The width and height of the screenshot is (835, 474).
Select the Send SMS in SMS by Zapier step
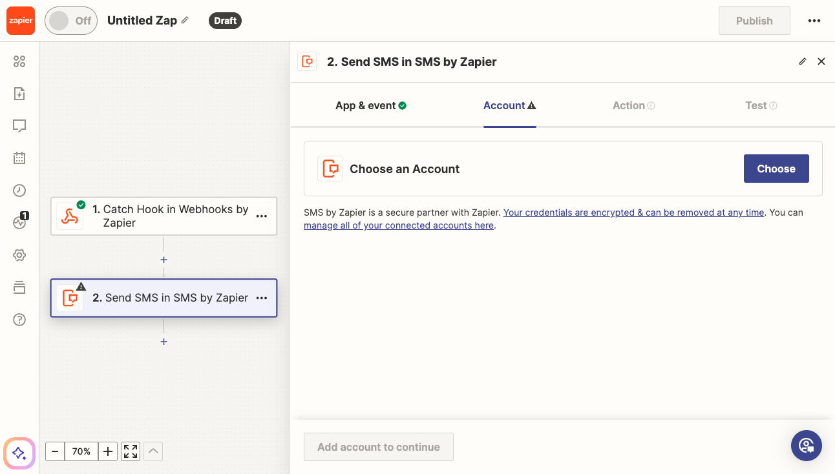[x=164, y=298]
